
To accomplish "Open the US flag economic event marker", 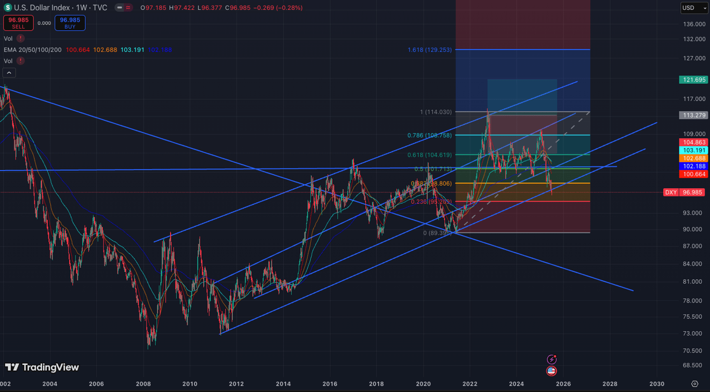I will coord(551,371).
